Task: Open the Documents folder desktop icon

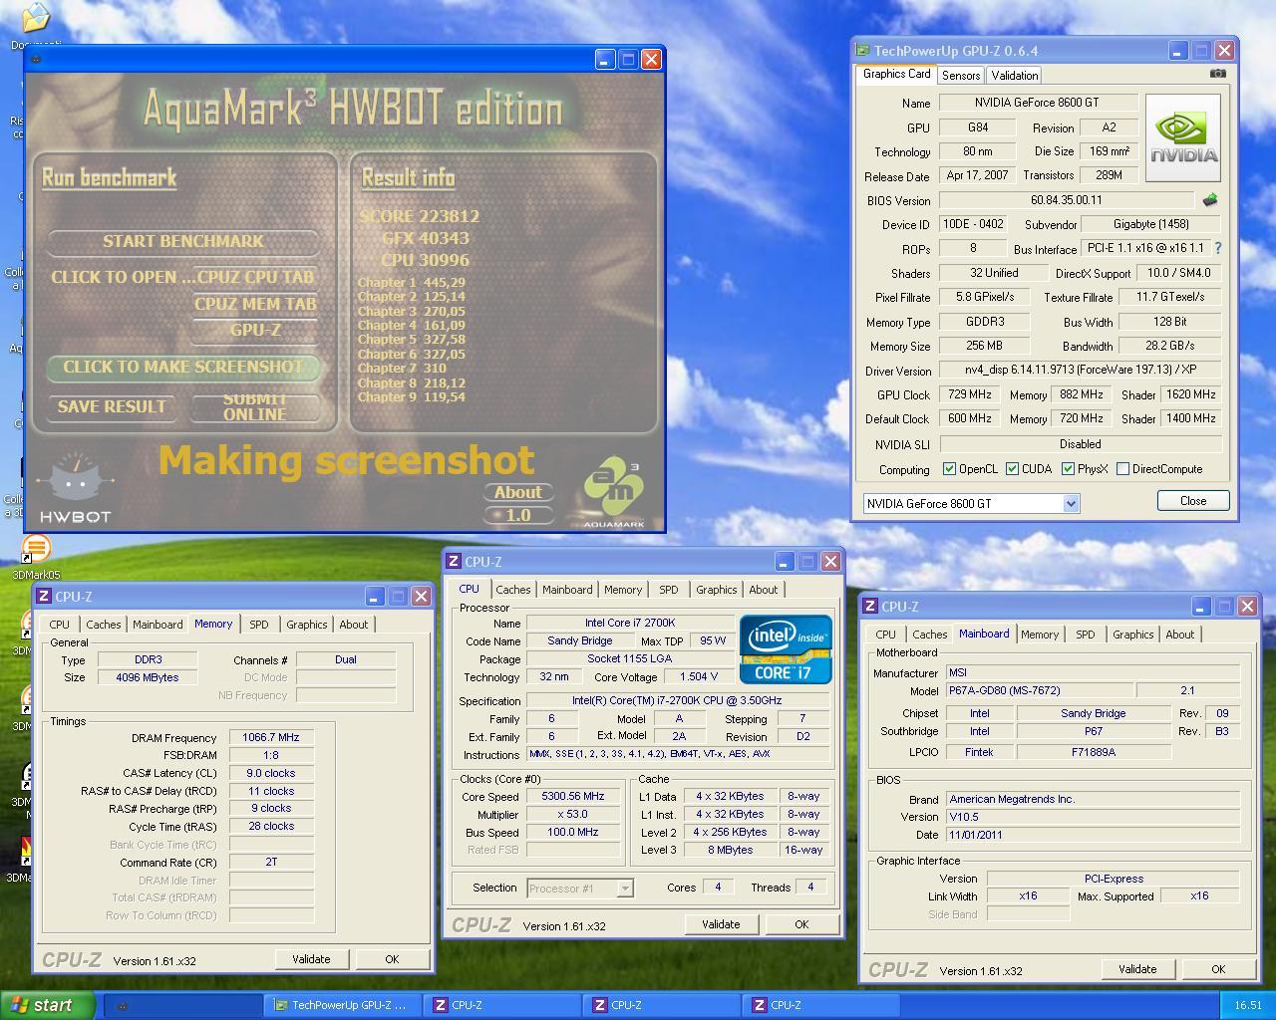Action: (x=35, y=25)
